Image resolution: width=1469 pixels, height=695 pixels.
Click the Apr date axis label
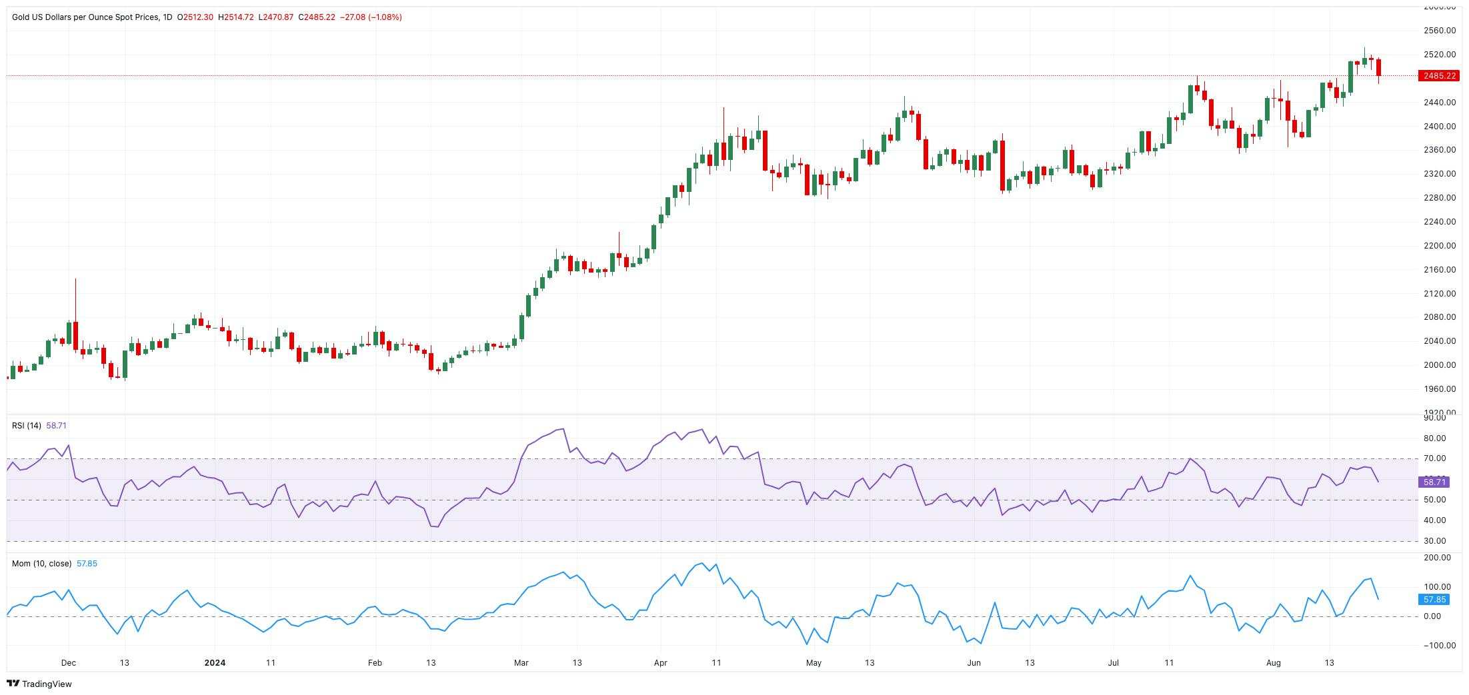[660, 663]
